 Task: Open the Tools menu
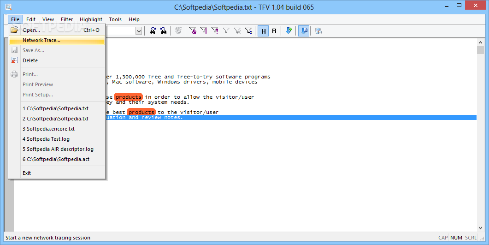click(115, 19)
